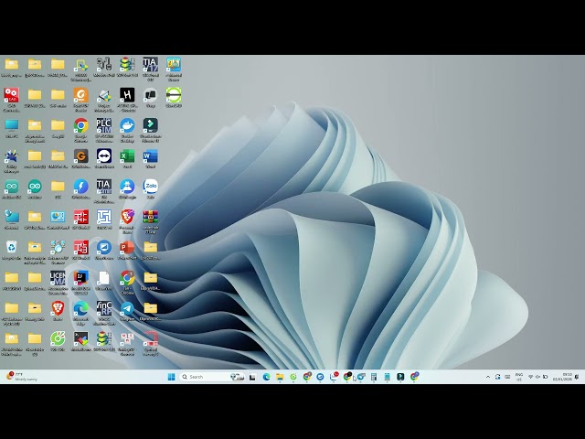Launch the S7-PLCSIM shortcut
The image size is (585, 439).
point(104,126)
